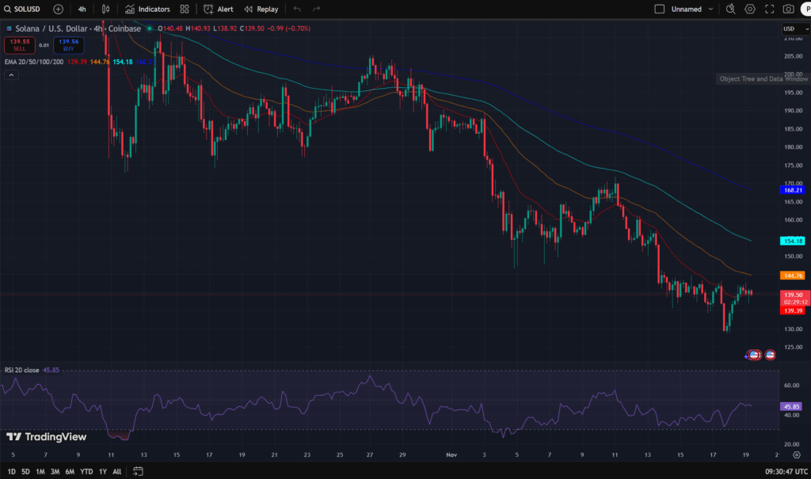The image size is (811, 479).
Task: Click the Solana logo beside the chart title
Action: click(x=9, y=29)
